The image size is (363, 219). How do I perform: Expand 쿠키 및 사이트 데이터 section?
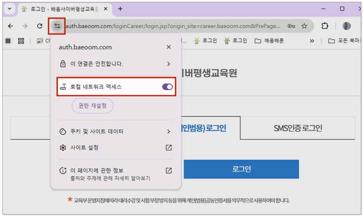(x=168, y=131)
